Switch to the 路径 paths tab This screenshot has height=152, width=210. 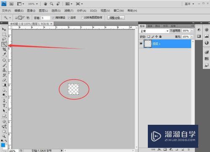[157, 26]
